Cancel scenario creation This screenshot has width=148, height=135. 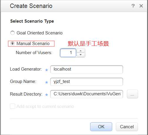click(127, 127)
